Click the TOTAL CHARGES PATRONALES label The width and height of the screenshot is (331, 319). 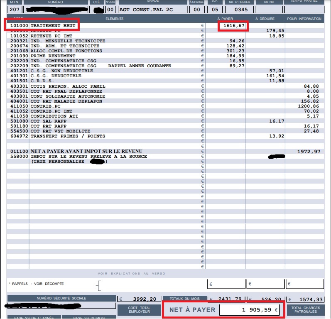coord(306,309)
